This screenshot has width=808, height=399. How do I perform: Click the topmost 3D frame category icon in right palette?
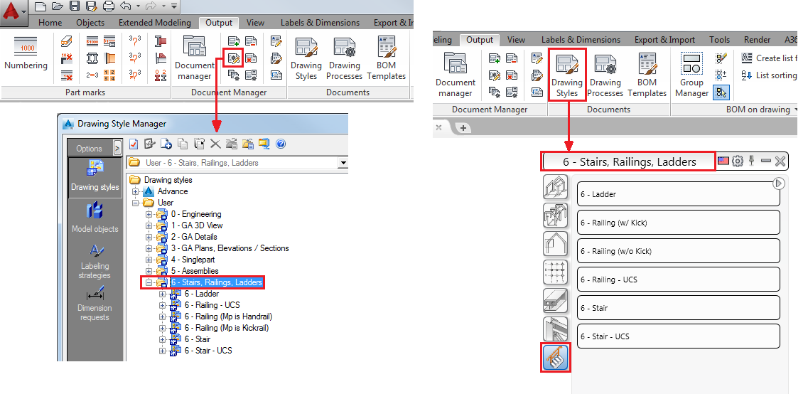click(x=556, y=187)
